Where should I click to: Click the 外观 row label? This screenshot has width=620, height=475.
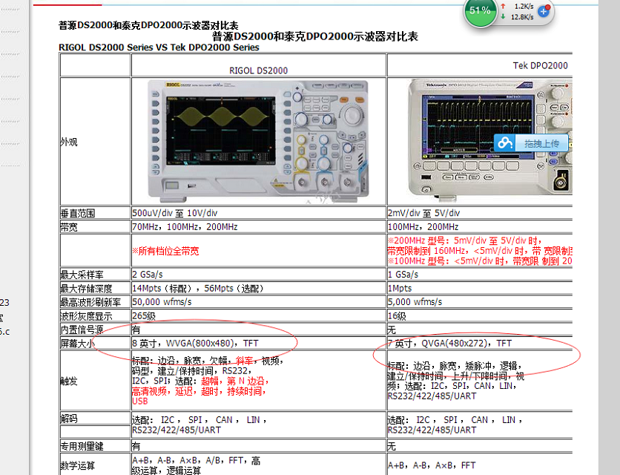pos(69,142)
